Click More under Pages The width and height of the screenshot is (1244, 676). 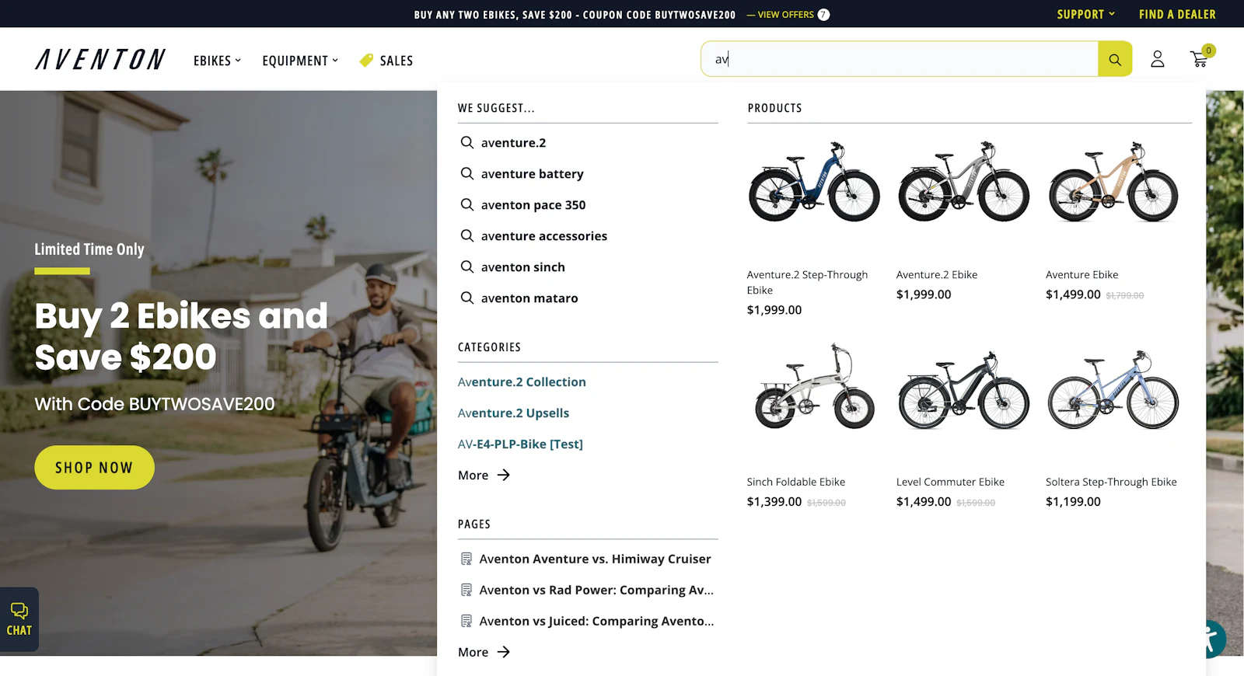click(484, 653)
